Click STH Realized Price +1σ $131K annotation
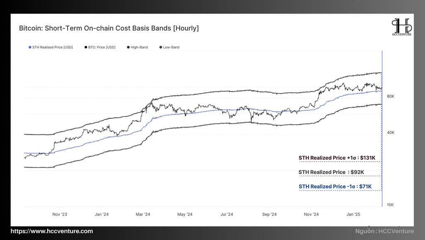Viewport: 425px width, 240px height. point(337,158)
